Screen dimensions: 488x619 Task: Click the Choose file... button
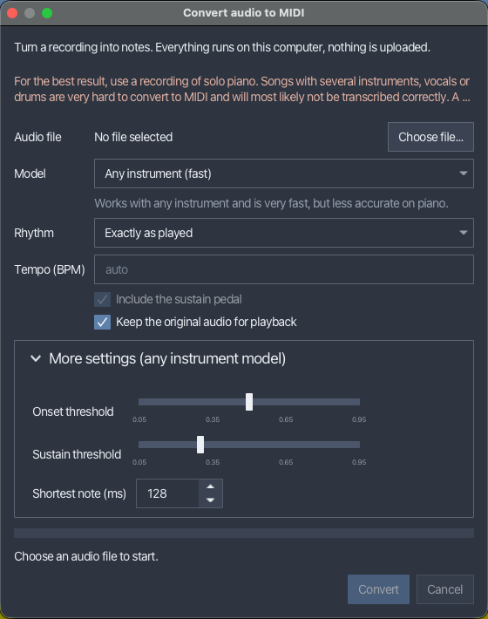pyautogui.click(x=430, y=137)
